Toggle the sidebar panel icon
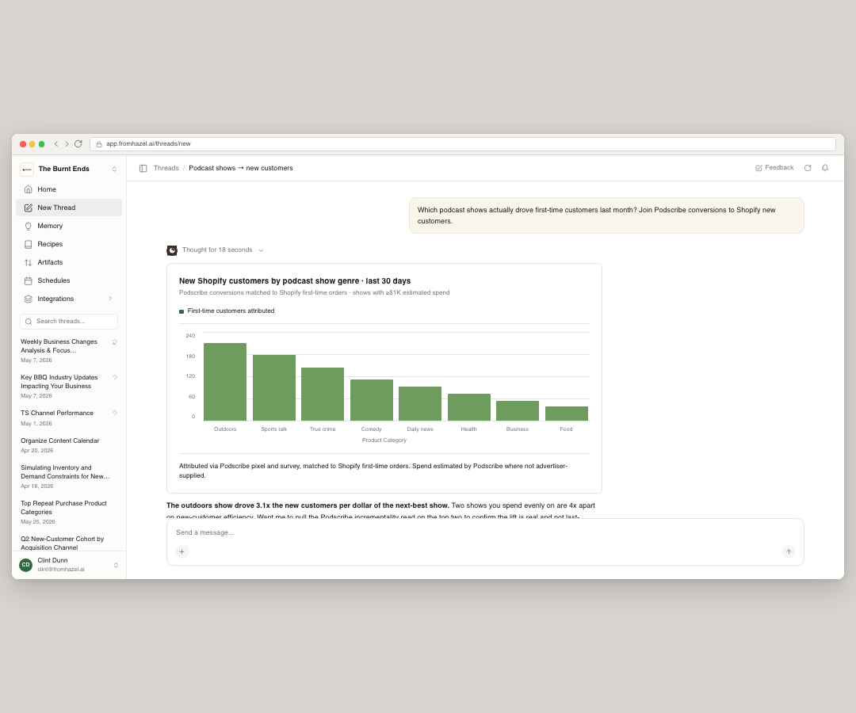Screen dimensions: 856x713 (143, 169)
